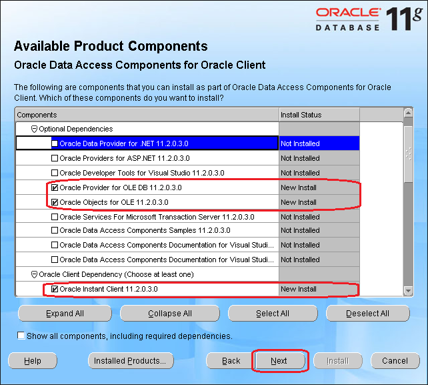Click the Deselect All button
Screen dimensions: 428x385
pyautogui.click(x=368, y=314)
